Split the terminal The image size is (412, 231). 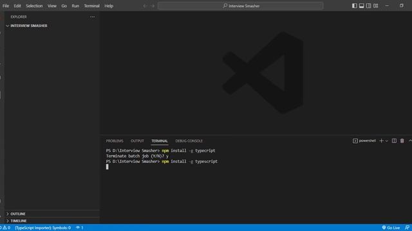[x=394, y=141]
